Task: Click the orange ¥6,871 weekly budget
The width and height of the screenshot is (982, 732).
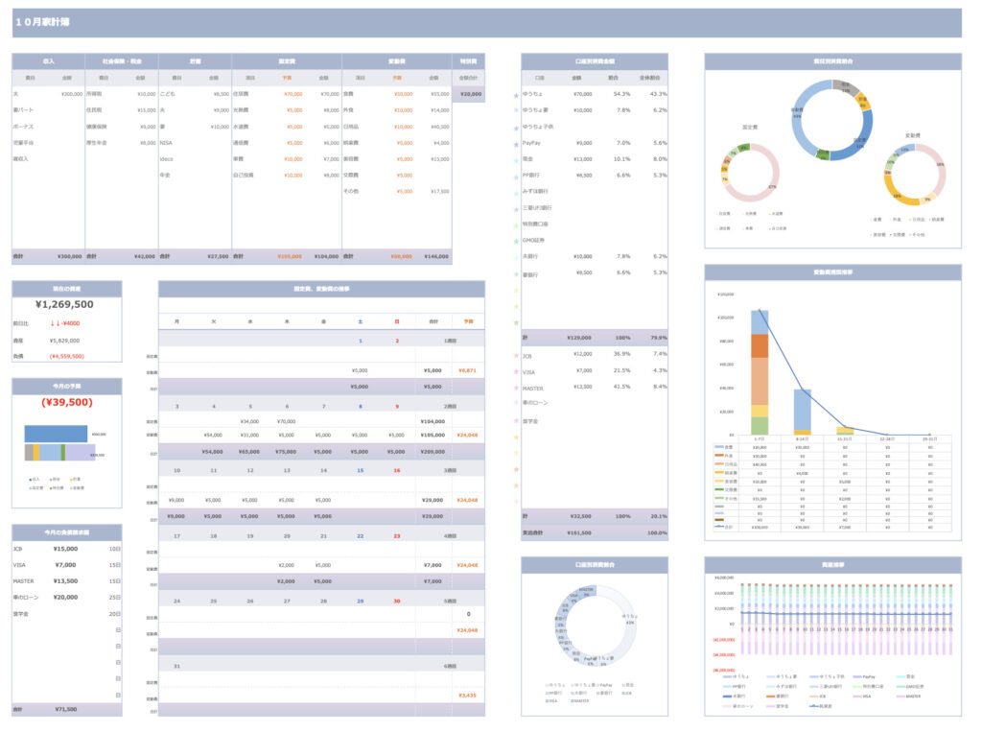Action: pyautogui.click(x=467, y=370)
